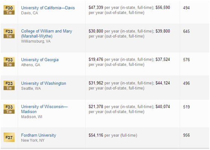The image size is (210, 150).
Task: Open Fordham University school page
Action: tap(38, 135)
